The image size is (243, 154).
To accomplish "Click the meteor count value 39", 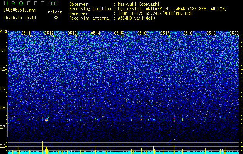I will point(56,18).
